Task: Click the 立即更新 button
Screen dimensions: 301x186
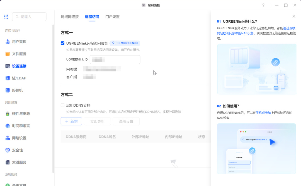Action: [x=97, y=121]
